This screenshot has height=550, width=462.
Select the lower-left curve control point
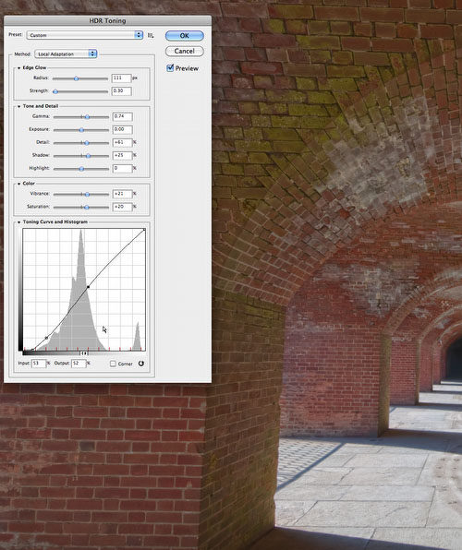(x=47, y=338)
